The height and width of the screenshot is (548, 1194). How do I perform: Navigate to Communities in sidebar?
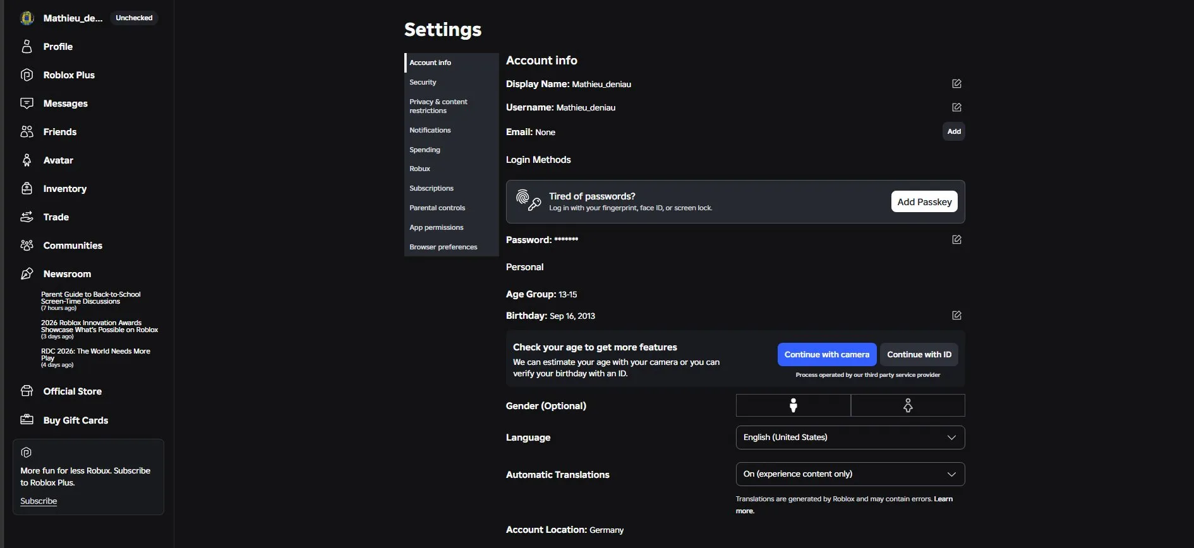[73, 246]
